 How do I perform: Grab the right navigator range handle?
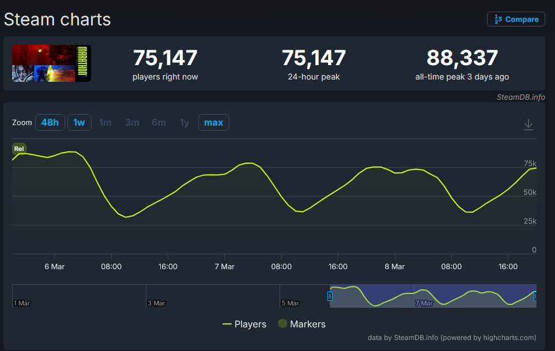point(535,296)
